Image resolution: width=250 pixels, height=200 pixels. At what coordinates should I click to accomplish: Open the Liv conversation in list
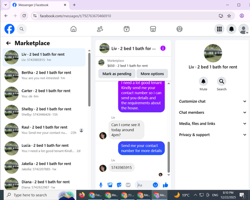[44, 57]
